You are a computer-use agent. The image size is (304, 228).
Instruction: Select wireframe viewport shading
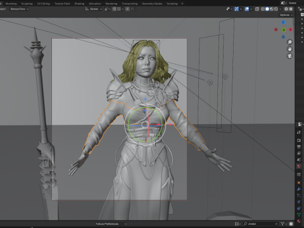pos(263,9)
